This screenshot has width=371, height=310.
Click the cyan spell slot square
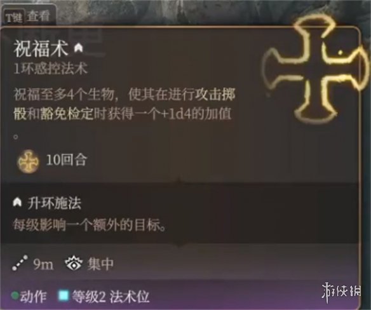pyautogui.click(x=64, y=295)
